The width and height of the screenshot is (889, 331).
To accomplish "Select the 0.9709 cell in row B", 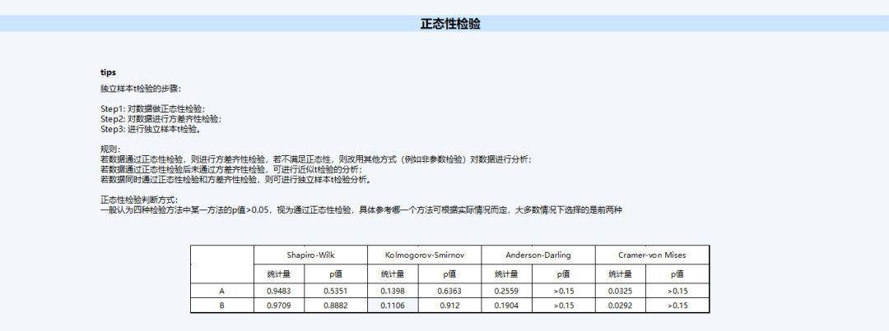I will click(x=281, y=306).
